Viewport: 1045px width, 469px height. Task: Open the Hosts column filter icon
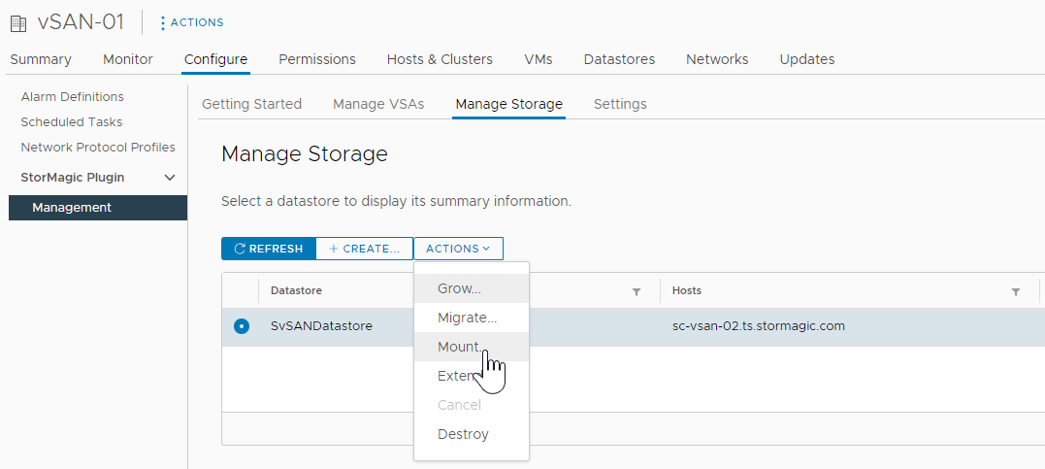[x=1016, y=291]
